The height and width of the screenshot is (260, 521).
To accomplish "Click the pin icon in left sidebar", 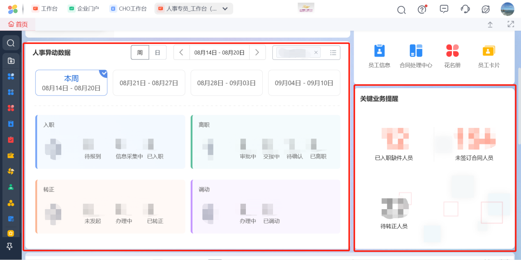I will 10,246.
